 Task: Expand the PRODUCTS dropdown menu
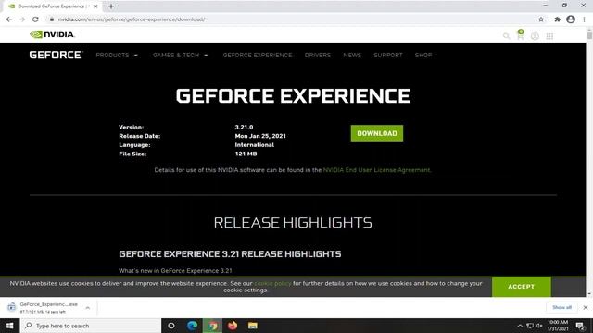click(117, 55)
